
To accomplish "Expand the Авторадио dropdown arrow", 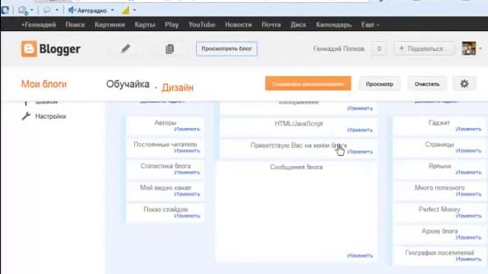I will [x=112, y=10].
